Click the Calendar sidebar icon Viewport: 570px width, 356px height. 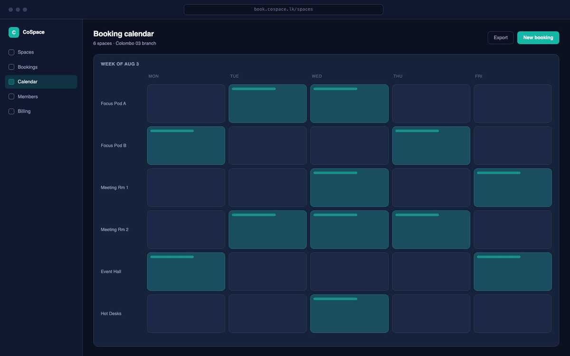click(11, 82)
